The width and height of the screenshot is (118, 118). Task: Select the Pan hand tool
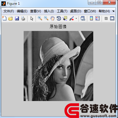pyautogui.click(x=52, y=18)
